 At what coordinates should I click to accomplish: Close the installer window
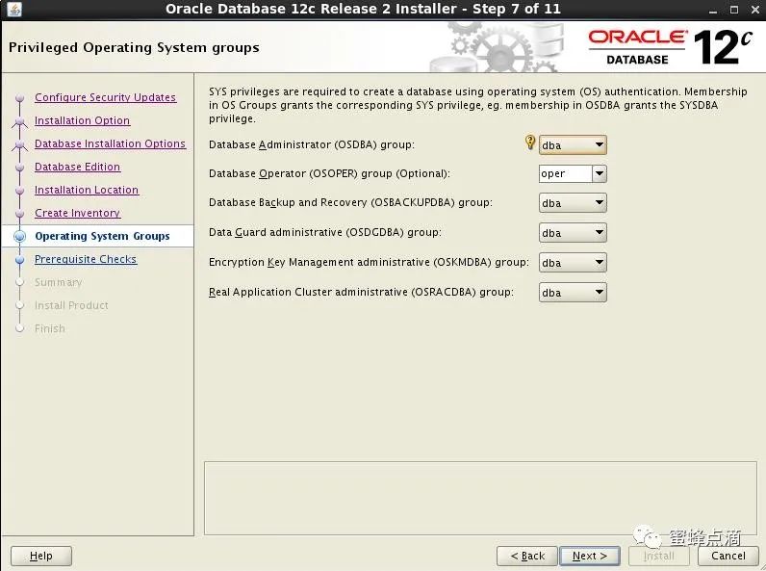point(754,10)
